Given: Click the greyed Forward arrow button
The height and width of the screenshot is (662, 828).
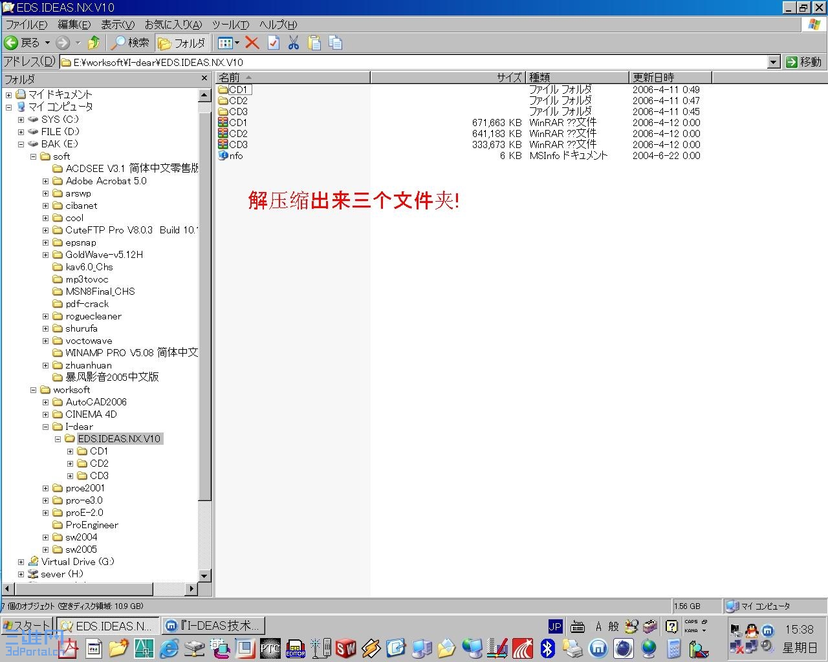Looking at the screenshot, I should click(63, 43).
